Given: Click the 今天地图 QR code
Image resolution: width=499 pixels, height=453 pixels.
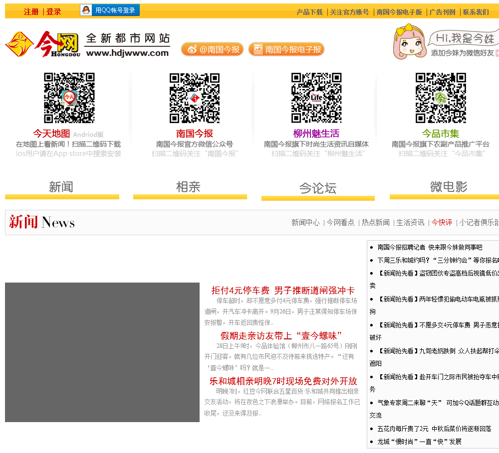Looking at the screenshot, I should [69, 98].
